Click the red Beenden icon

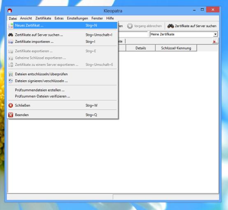pos(11,115)
